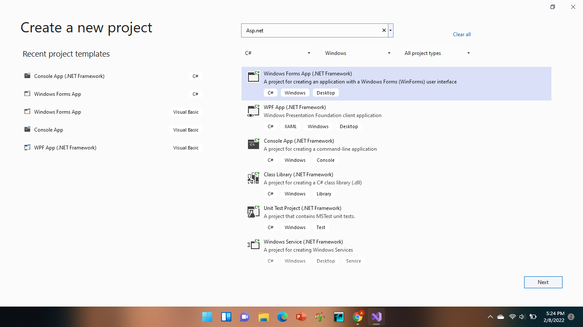
Task: Click the Library tag under Class Library
Action: click(324, 194)
